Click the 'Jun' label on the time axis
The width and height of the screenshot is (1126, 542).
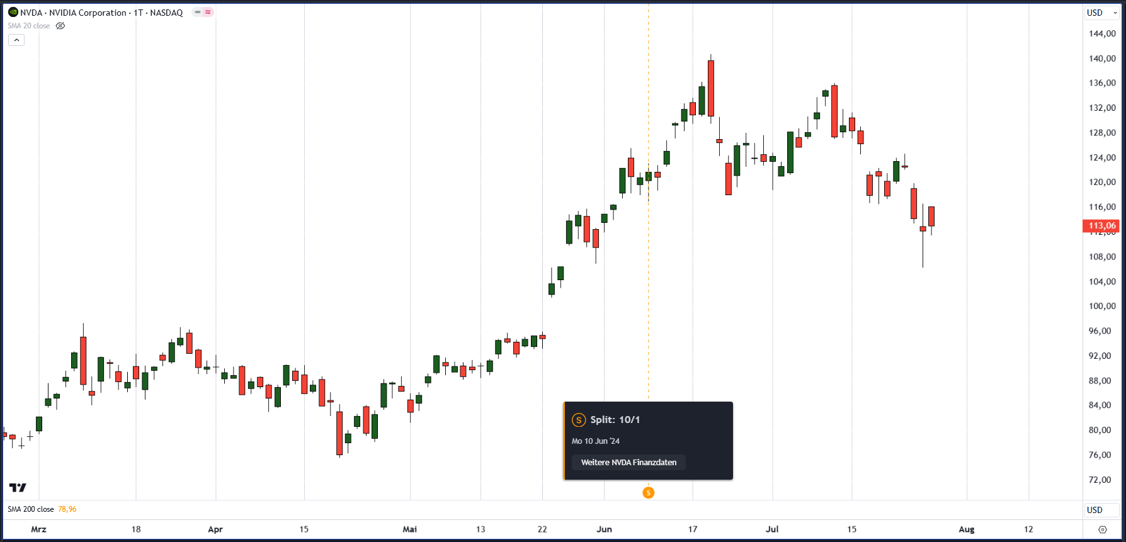tap(604, 529)
